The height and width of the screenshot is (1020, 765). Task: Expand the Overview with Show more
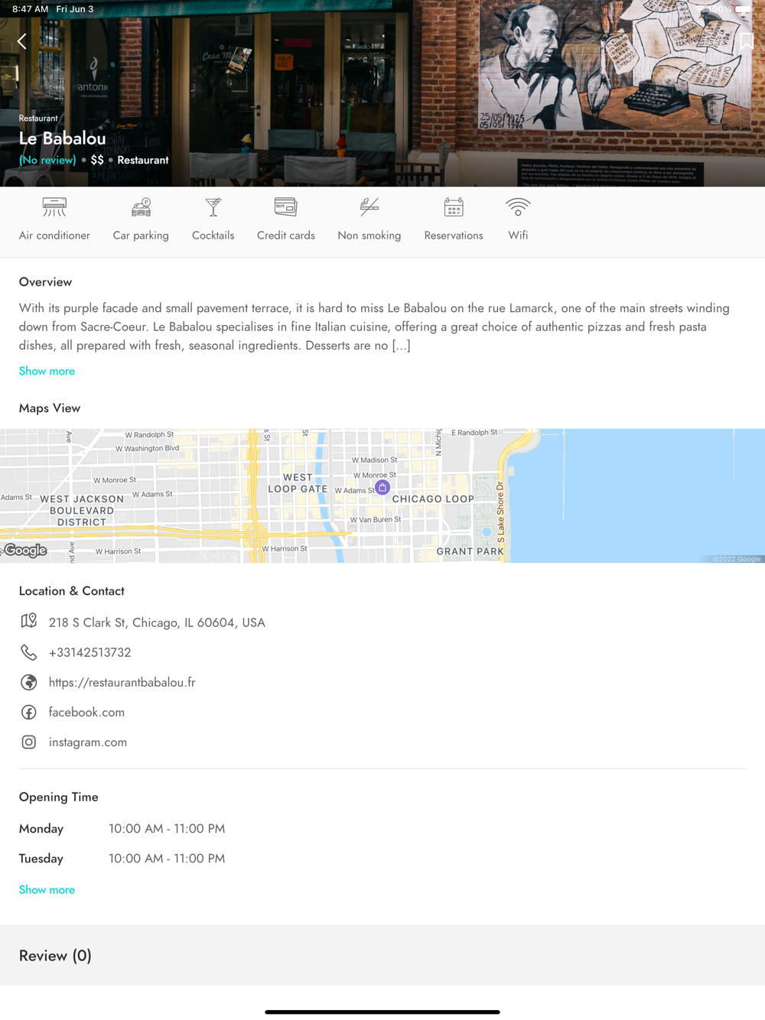[x=47, y=371]
